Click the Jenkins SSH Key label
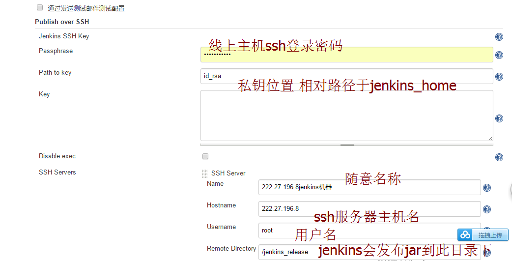Screen dimensions: 512x261 click(64, 36)
